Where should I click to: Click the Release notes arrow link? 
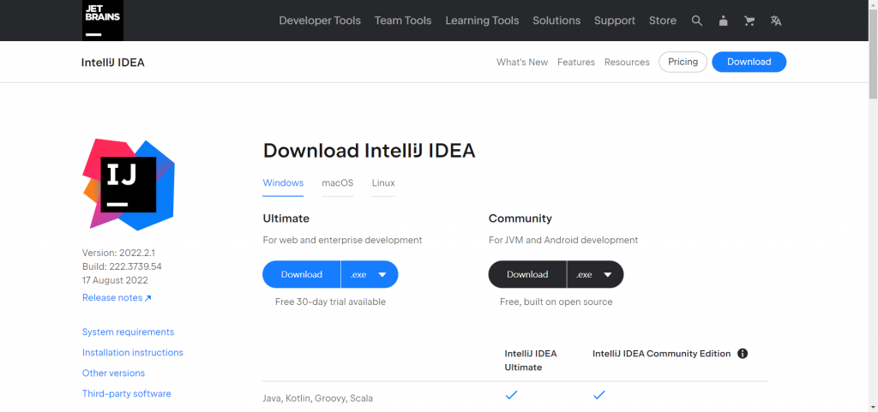click(x=117, y=297)
